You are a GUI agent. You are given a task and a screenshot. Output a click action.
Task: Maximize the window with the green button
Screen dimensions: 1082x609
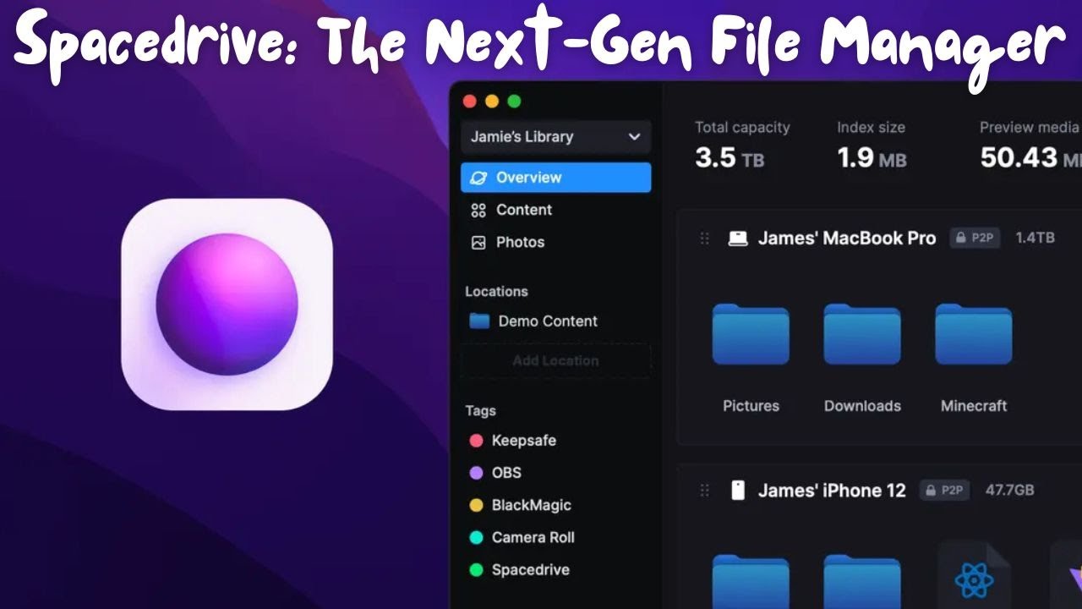coord(514,101)
